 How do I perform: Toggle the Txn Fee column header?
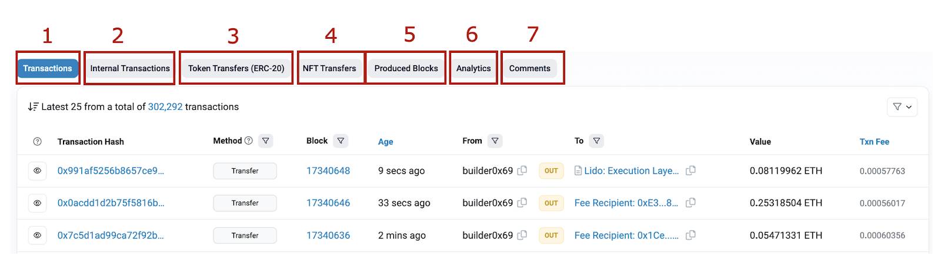point(875,142)
